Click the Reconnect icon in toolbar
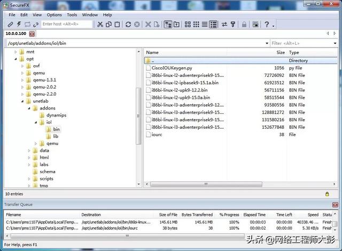Viewport: 342px width, 251px height. [x=27, y=25]
